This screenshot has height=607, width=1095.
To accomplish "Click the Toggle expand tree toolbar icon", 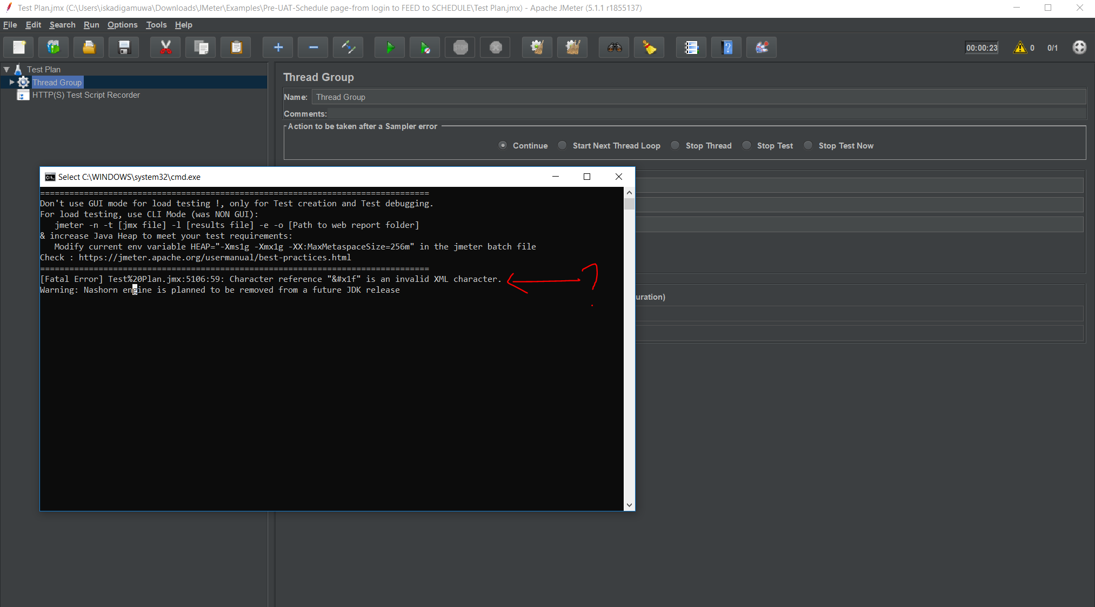I will click(348, 48).
